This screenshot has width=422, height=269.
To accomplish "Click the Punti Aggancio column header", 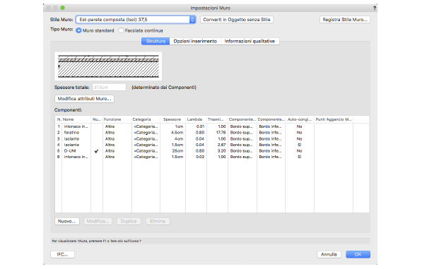I will click(x=334, y=119).
